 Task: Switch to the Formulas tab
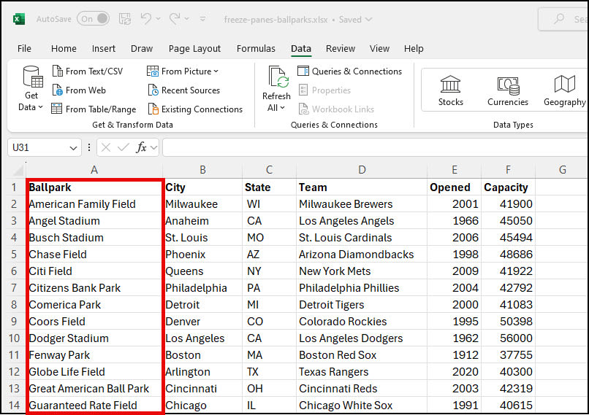(256, 48)
